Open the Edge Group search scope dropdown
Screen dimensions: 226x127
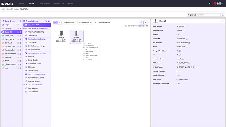(192, 15)
